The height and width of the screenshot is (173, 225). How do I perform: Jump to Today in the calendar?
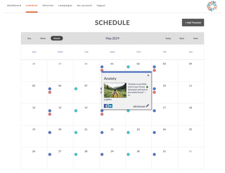[168, 38]
